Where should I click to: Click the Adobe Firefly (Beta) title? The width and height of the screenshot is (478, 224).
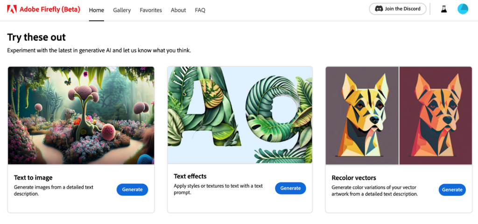tap(50, 9)
